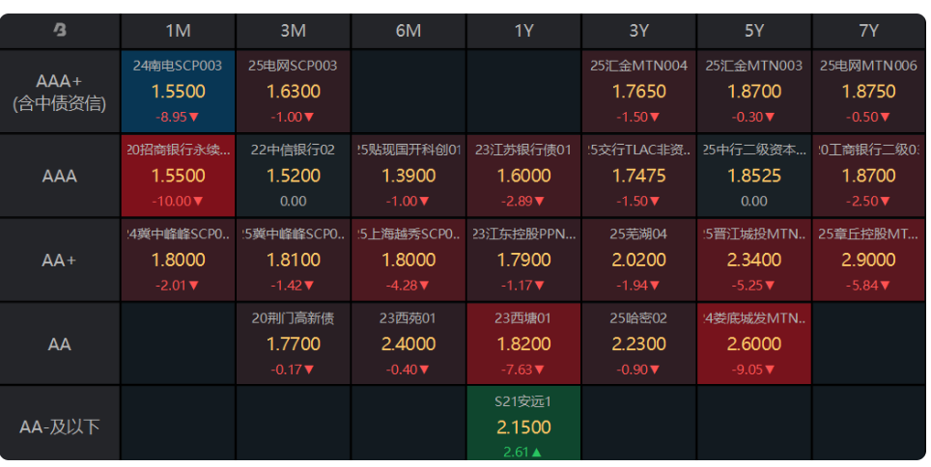Select the 3M maturity column header
This screenshot has width=931, height=467.
(x=293, y=31)
